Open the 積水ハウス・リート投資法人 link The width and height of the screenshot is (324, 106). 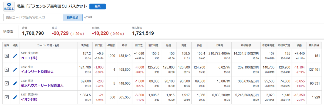coord(42,85)
